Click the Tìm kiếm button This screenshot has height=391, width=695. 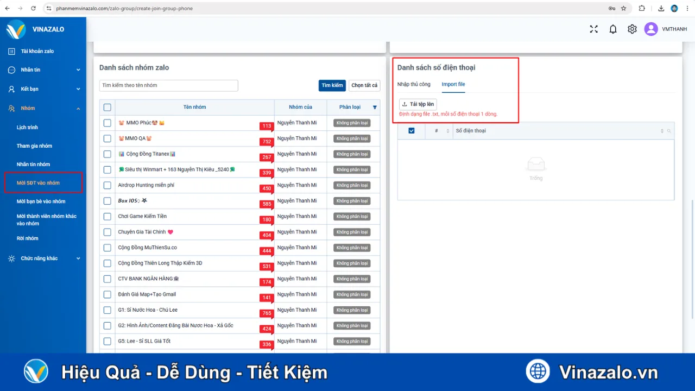(332, 85)
